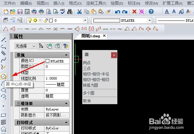Switch to the 图纸1.dwg tab
The height and width of the screenshot is (134, 194).
(91, 36)
